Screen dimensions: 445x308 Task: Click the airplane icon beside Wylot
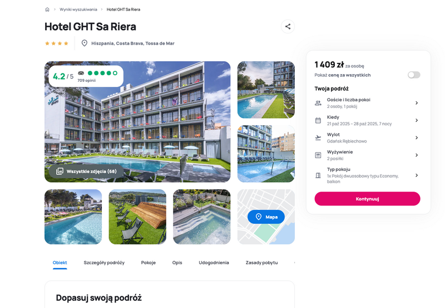(x=318, y=138)
